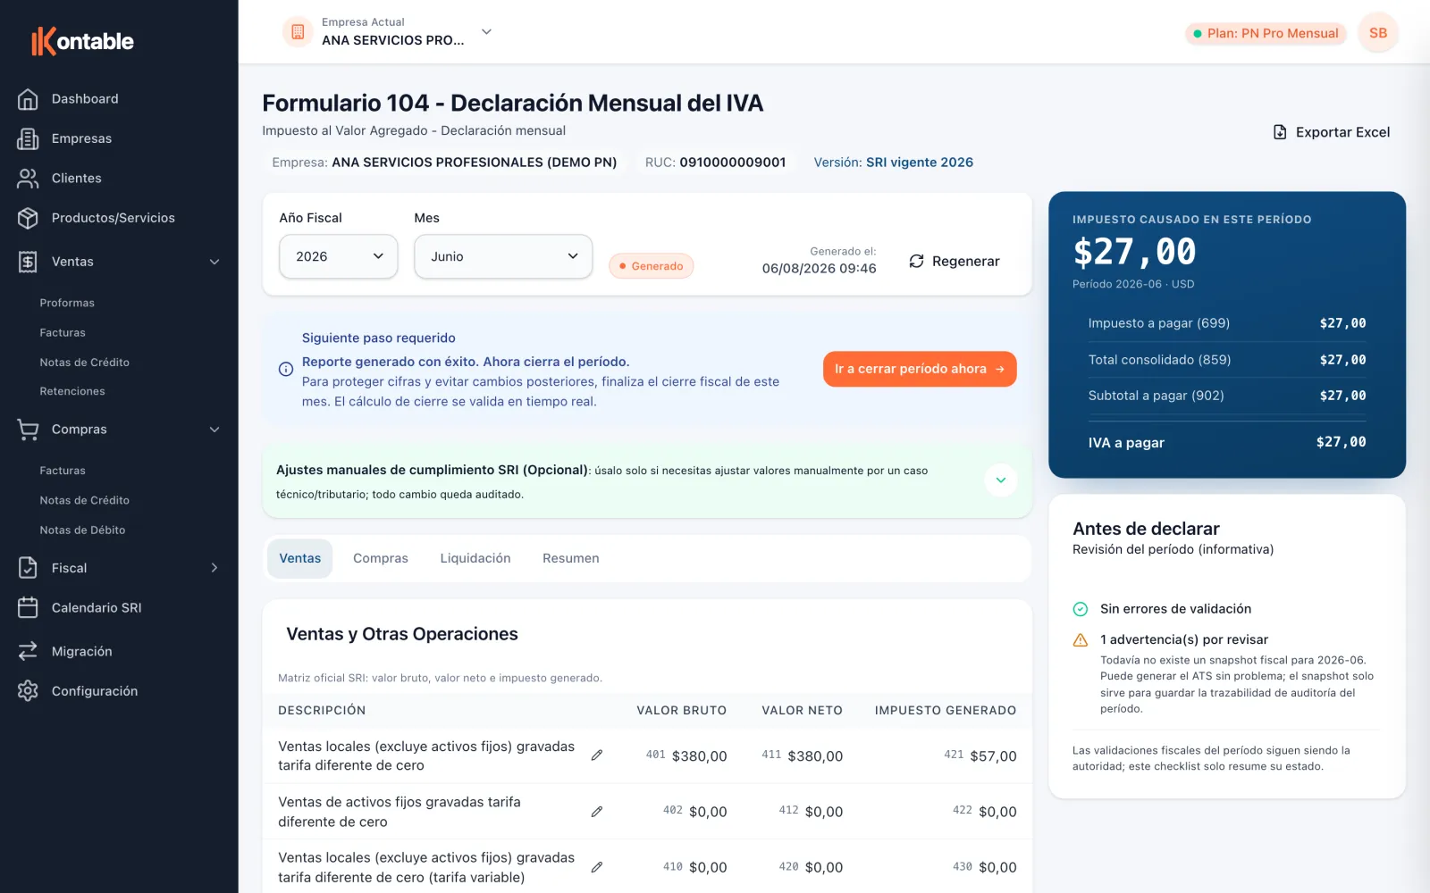Viewport: 1430px width, 893px height.
Task: Open the Año Fiscal 2026 dropdown
Action: pos(339,256)
